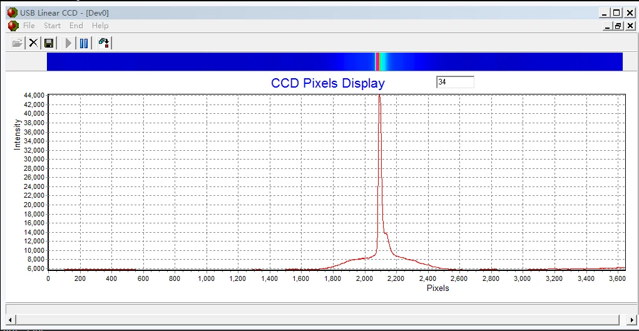The height and width of the screenshot is (331, 639).
Task: Open the Help menu
Action: (x=100, y=26)
